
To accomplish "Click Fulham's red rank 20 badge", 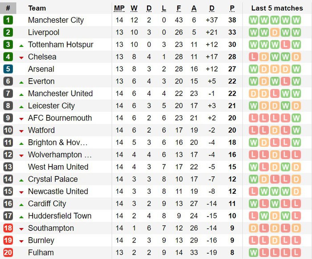I will coord(8,252).
